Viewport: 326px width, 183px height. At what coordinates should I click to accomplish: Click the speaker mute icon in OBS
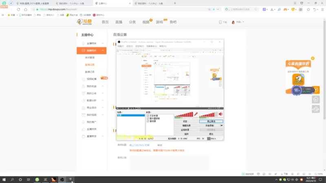pyautogui.click(x=220, y=114)
